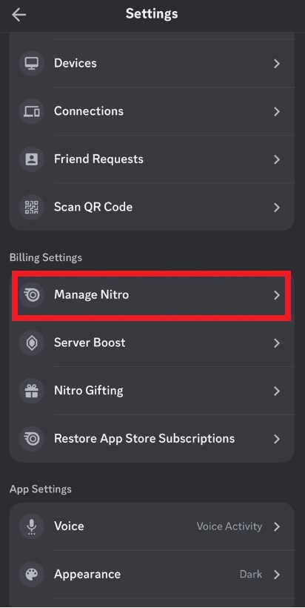Click the Restore App Store Subscriptions icon
The width and height of the screenshot is (305, 608).
(x=31, y=438)
